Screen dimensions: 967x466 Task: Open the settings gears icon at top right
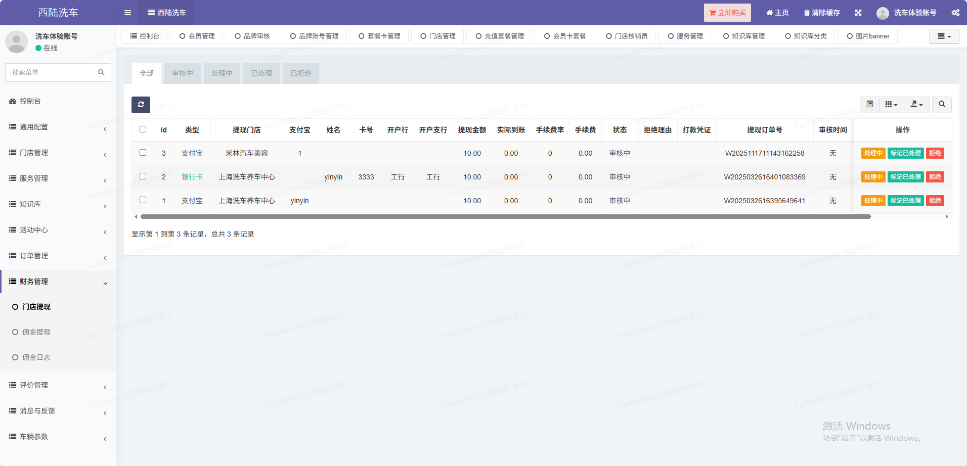(x=955, y=13)
